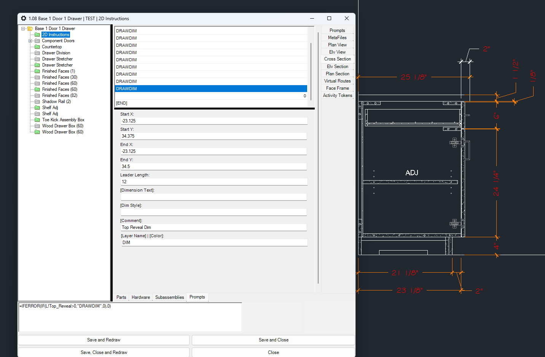Image resolution: width=545 pixels, height=357 pixels.
Task: Open Face Frame
Action: 337,88
